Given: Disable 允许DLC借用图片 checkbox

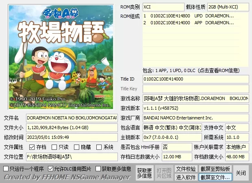Looking at the screenshot, I should pyautogui.click(x=50, y=168).
